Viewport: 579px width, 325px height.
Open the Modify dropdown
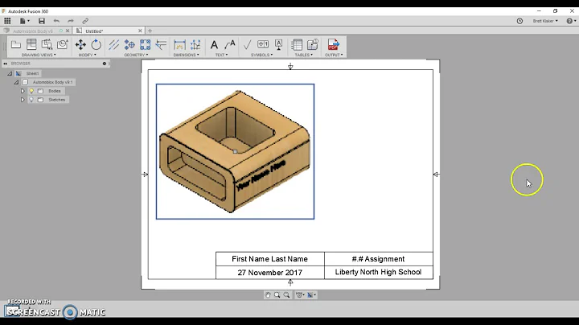(87, 55)
